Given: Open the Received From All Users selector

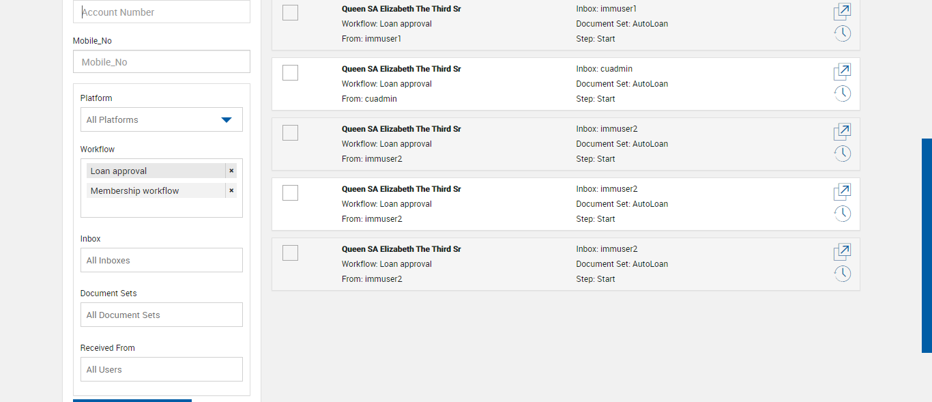Looking at the screenshot, I should (161, 369).
